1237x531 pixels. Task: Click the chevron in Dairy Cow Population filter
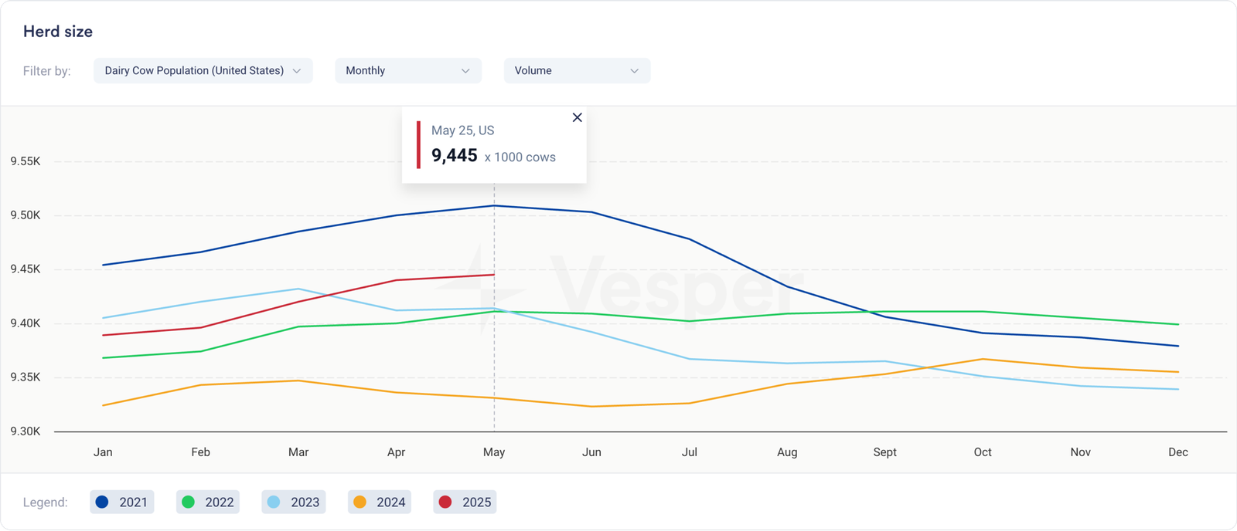click(x=297, y=71)
